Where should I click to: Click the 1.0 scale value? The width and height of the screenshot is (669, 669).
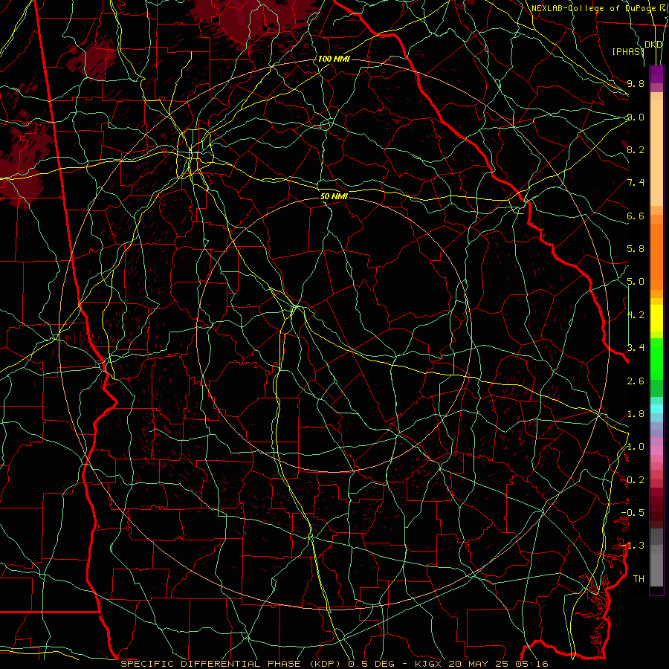click(636, 447)
